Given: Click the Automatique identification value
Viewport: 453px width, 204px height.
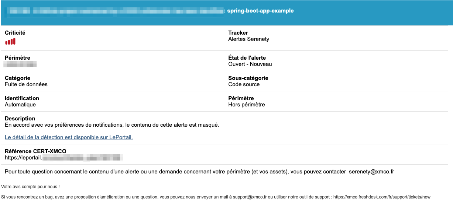Looking at the screenshot, I should pos(20,105).
